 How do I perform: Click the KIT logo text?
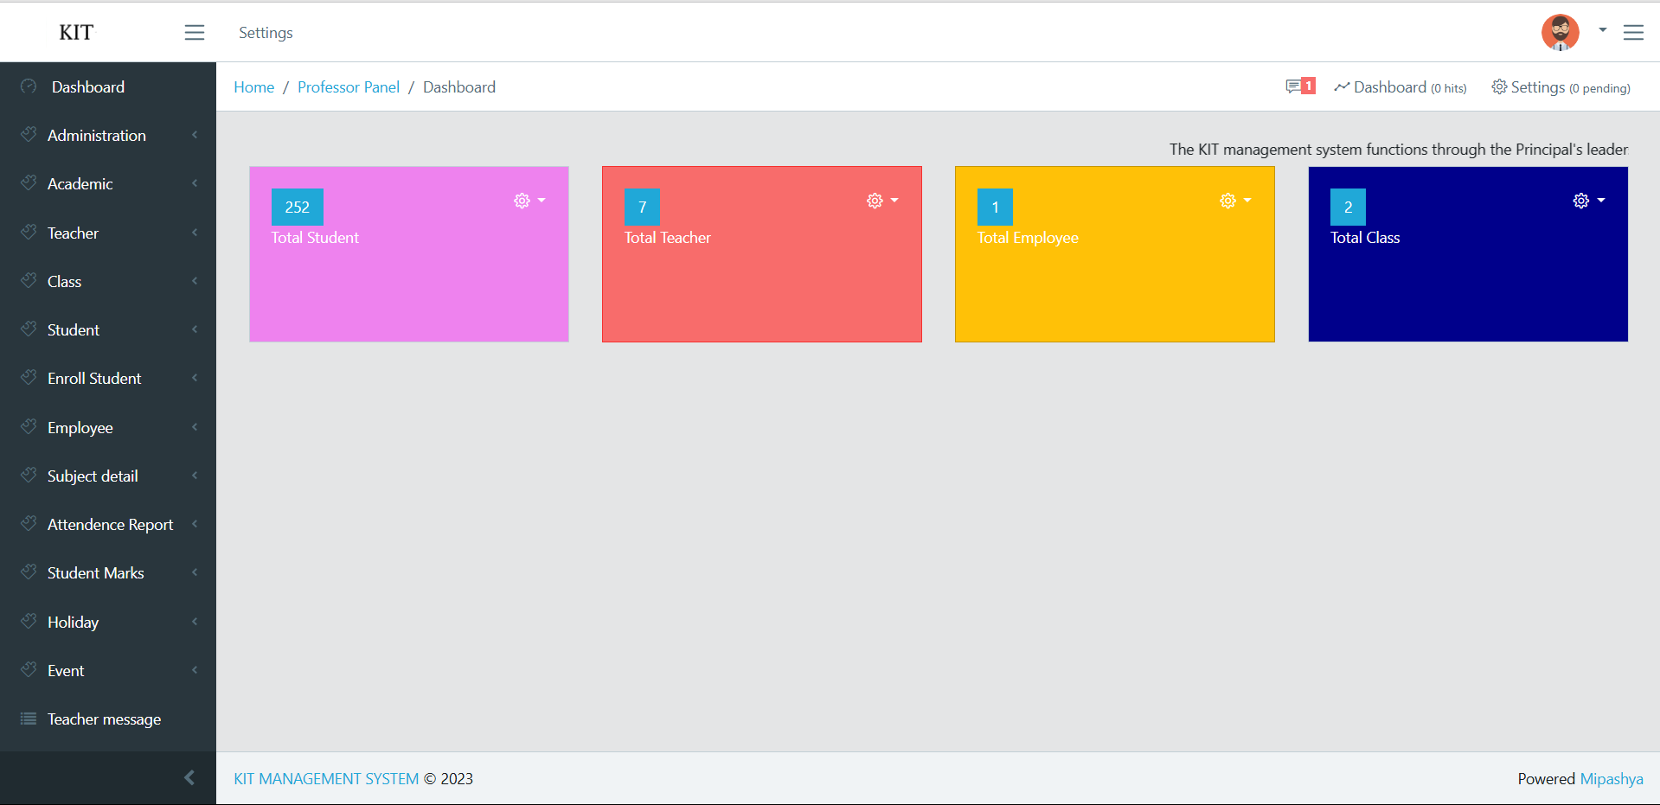tap(76, 33)
